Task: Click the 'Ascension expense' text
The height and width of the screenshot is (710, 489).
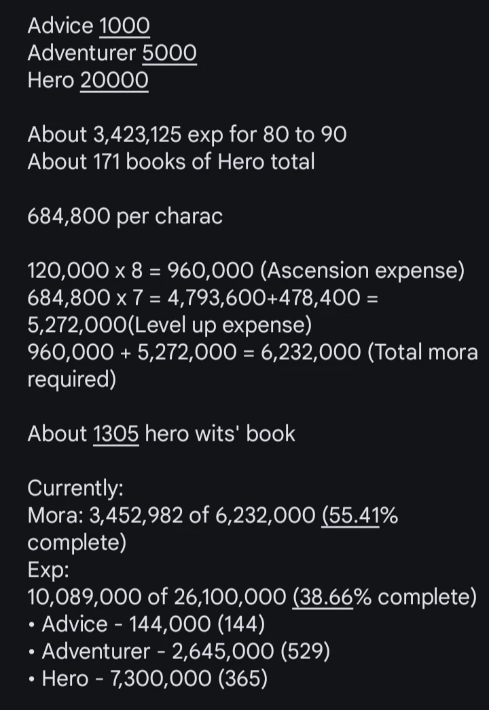Action: (363, 271)
